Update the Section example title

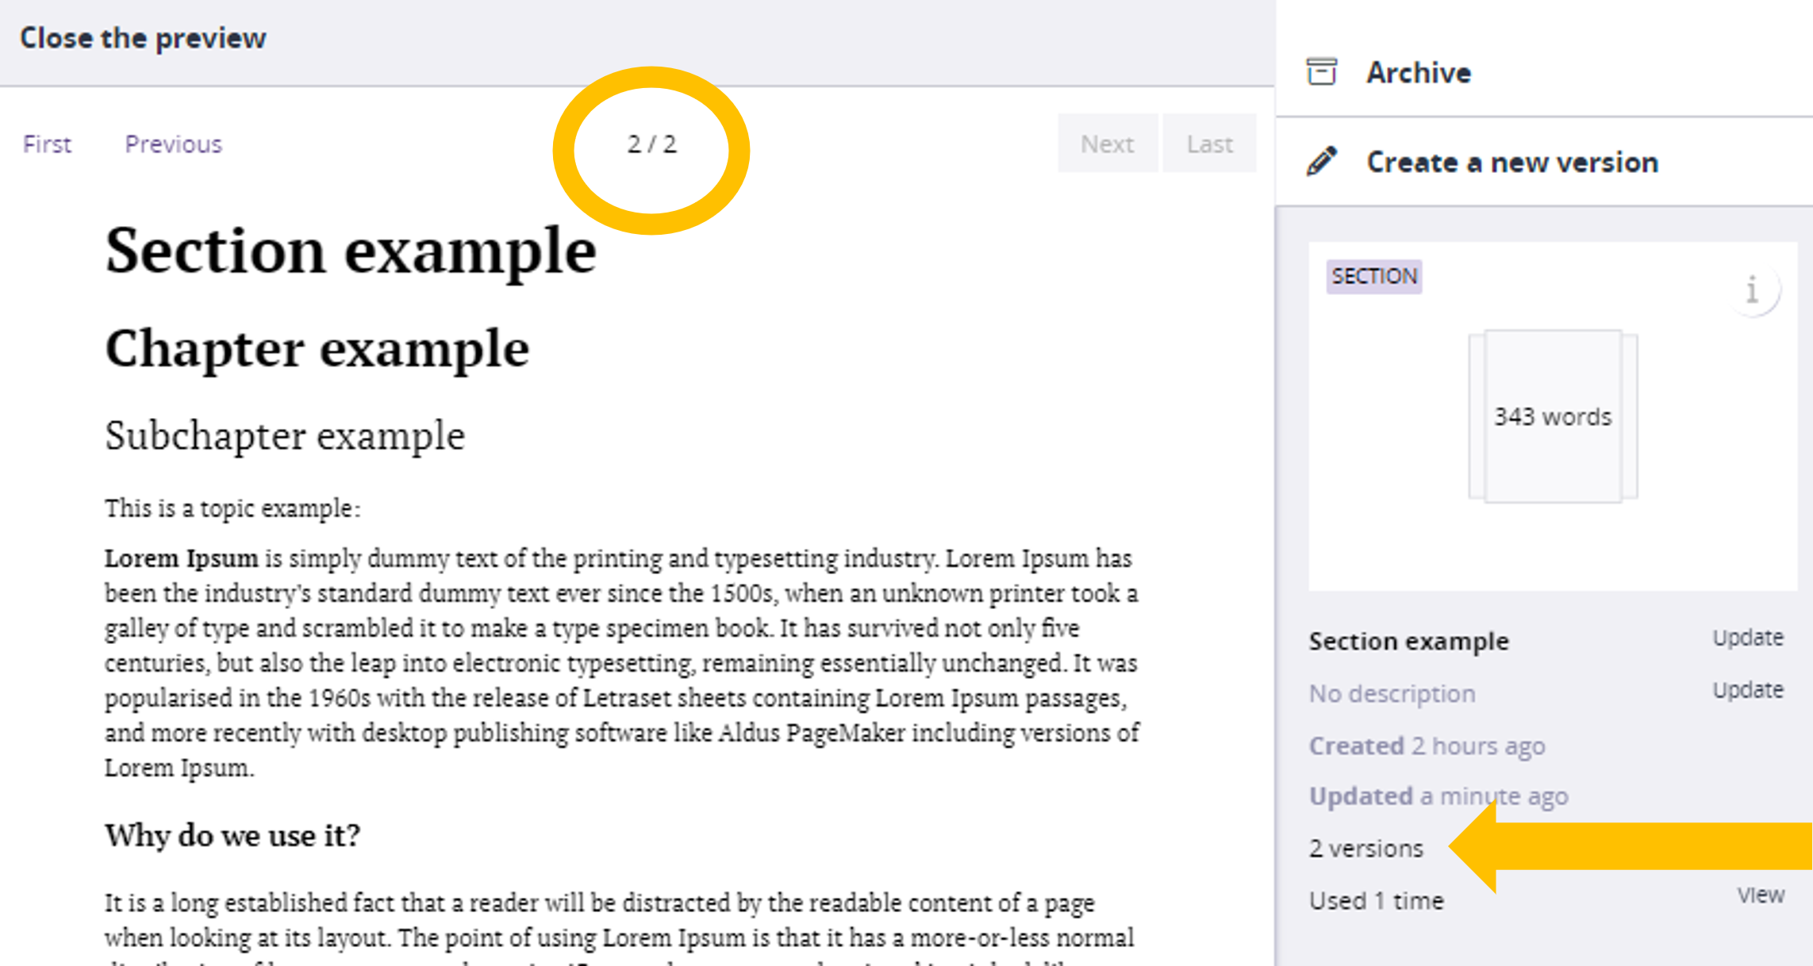pyautogui.click(x=1747, y=638)
